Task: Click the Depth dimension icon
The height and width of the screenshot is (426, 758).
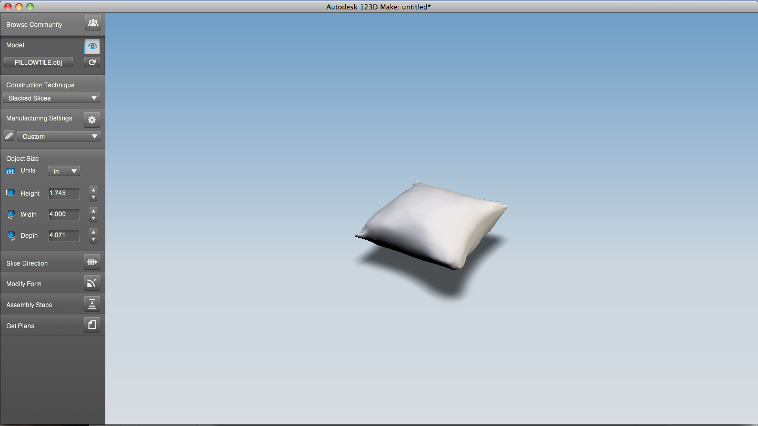Action: click(11, 236)
